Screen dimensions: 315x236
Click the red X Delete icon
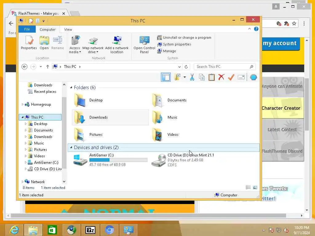[221, 77]
